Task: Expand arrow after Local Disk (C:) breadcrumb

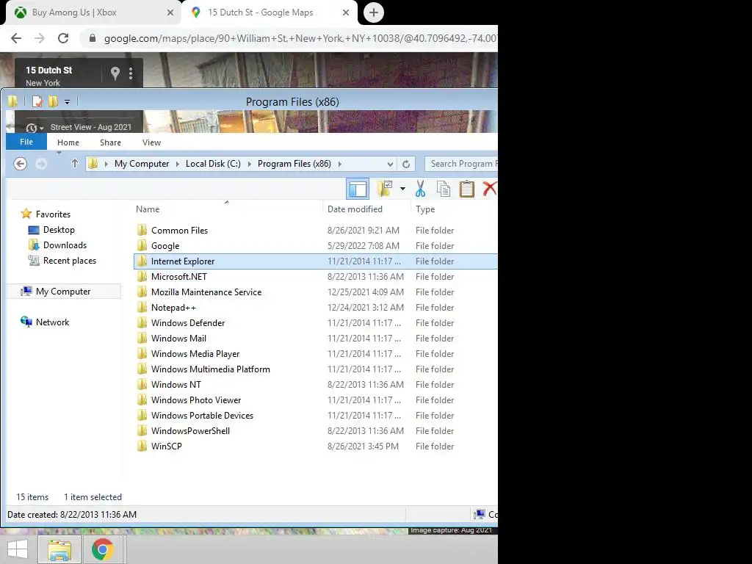Action: (250, 164)
